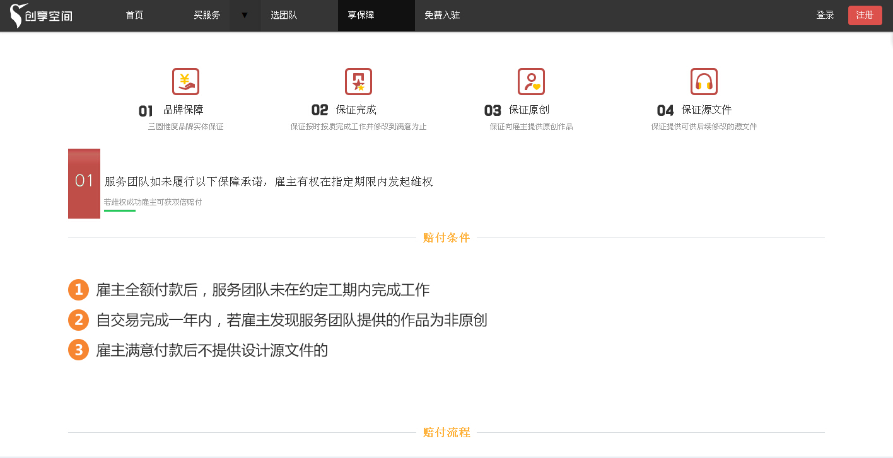Go to 选团队 page
The height and width of the screenshot is (458, 893).
pos(284,15)
